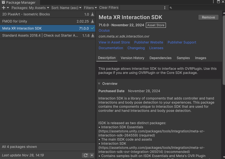Switch to the Version History tab
225x159 pixels.
[x=132, y=58]
